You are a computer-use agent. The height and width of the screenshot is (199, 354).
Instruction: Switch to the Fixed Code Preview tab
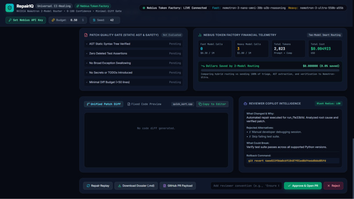144,104
